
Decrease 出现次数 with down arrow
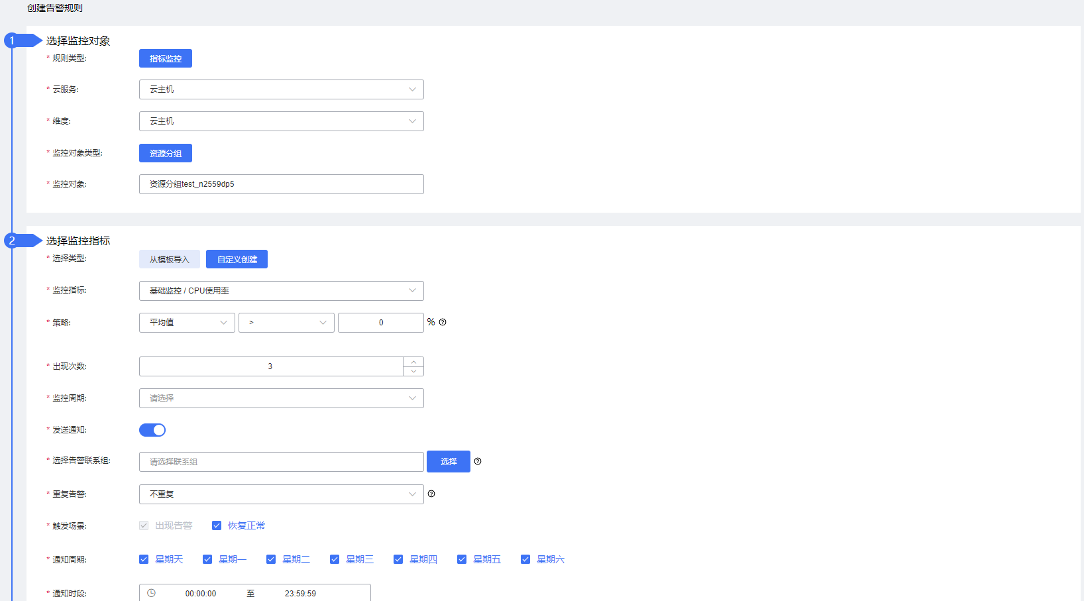coord(413,371)
